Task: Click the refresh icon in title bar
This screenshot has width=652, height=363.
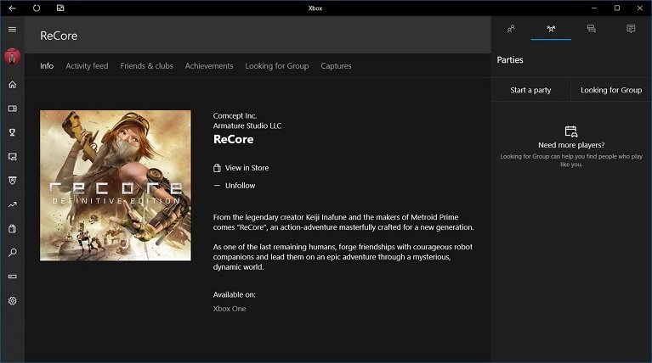Action: pyautogui.click(x=36, y=8)
